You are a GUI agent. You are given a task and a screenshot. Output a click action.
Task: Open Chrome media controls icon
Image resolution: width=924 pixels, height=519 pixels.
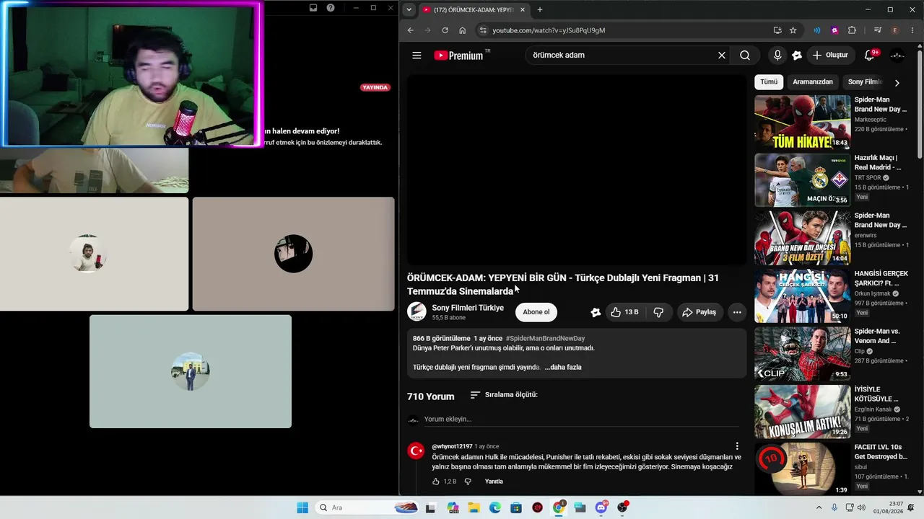[x=878, y=30]
